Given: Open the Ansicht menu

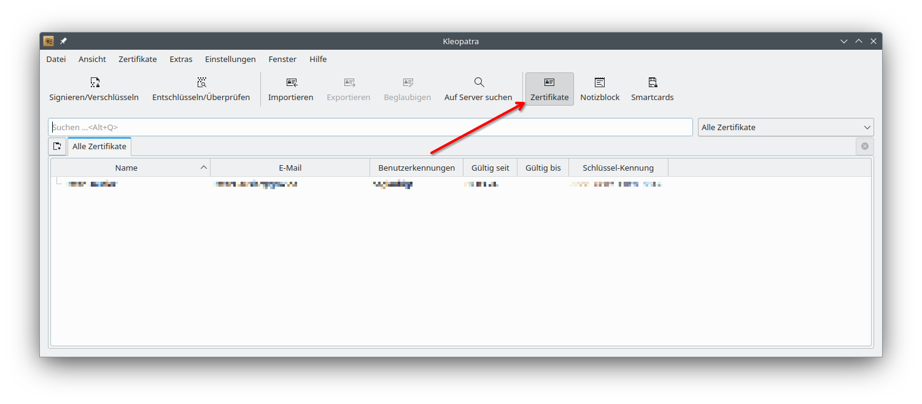Looking at the screenshot, I should (92, 60).
